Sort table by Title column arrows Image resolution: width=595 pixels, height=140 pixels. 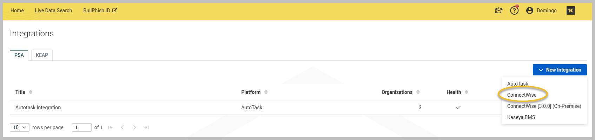point(31,92)
